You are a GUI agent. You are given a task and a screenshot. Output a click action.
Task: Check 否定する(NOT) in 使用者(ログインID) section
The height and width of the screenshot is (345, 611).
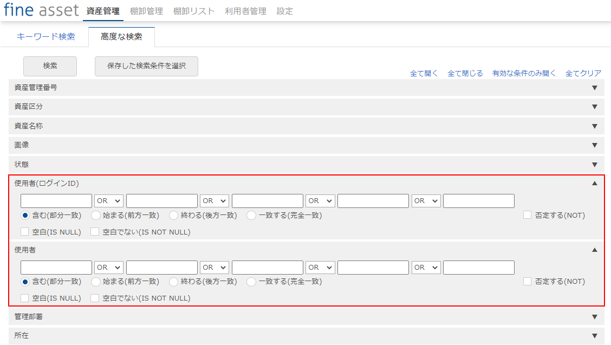[x=528, y=216]
